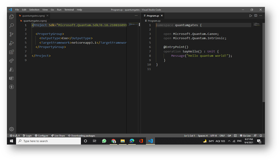
Task: Open the File menu
Action: [17, 10]
